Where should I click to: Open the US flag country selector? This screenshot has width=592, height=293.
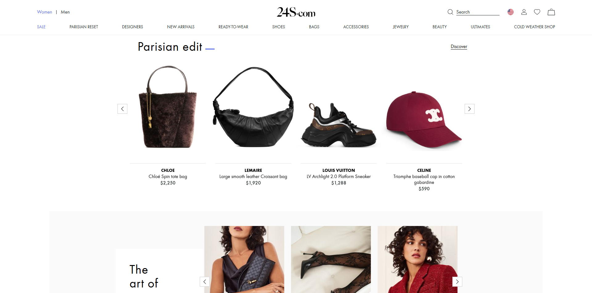click(x=511, y=12)
